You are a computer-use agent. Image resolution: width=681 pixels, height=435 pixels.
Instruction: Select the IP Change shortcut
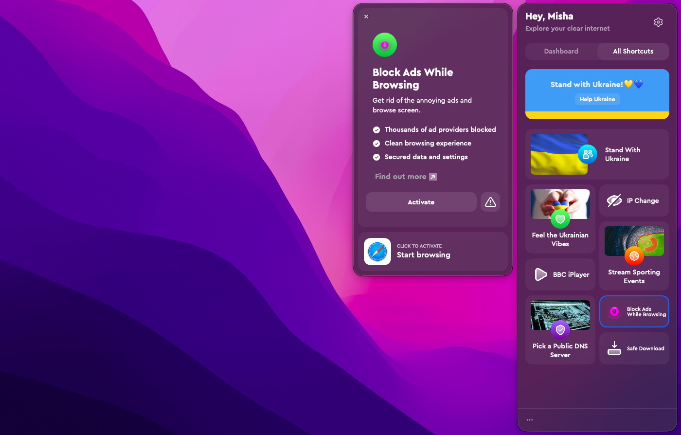coord(634,200)
